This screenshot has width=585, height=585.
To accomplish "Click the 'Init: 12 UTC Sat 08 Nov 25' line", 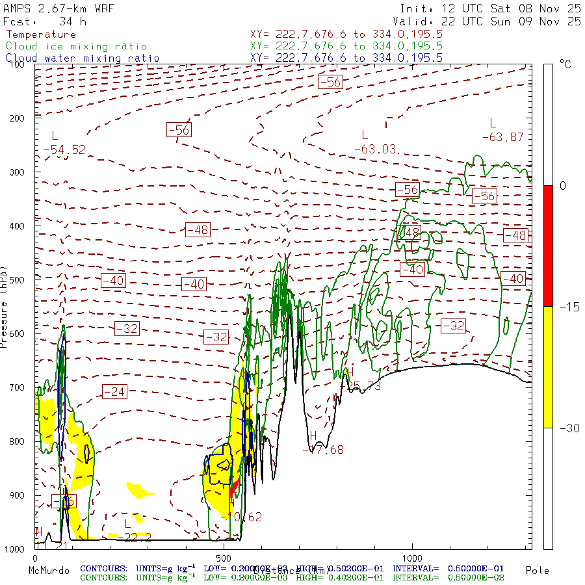I will tap(490, 8).
